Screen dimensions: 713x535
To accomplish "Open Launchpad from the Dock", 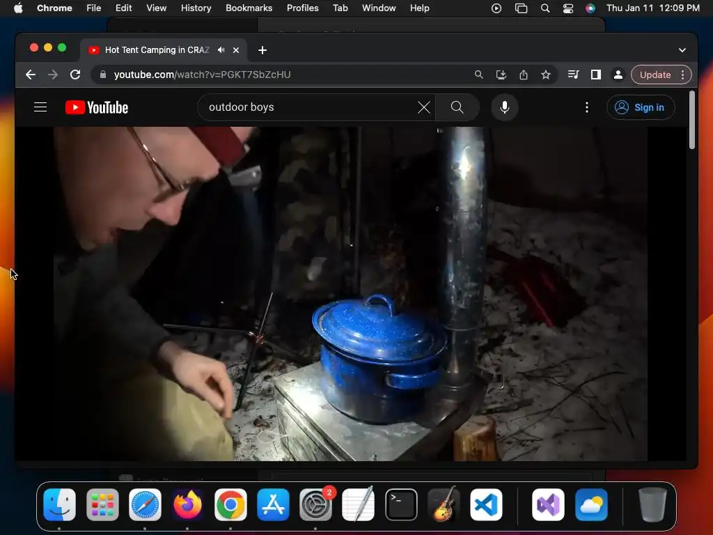I will pos(102,504).
